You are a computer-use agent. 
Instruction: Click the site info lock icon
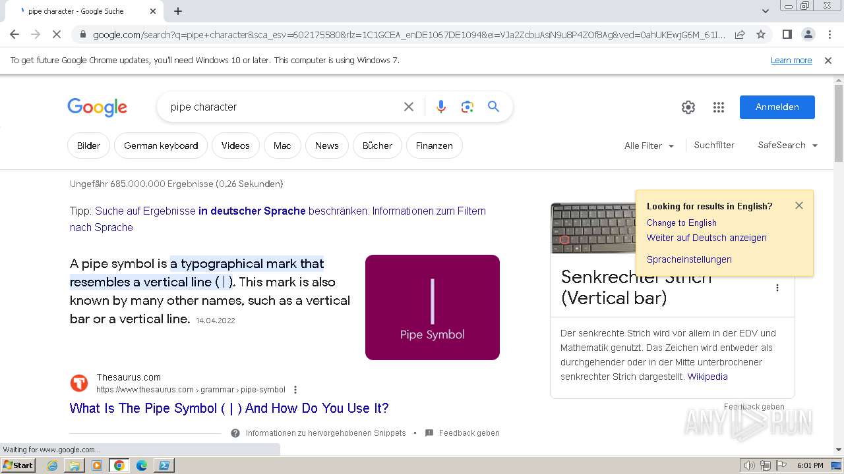pyautogui.click(x=82, y=34)
